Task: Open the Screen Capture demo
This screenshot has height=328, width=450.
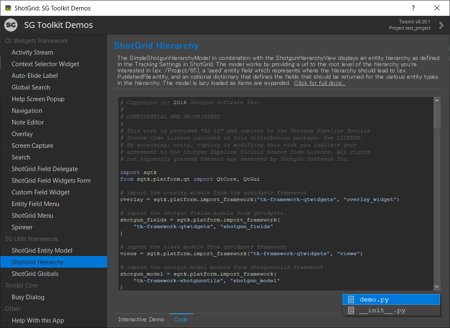Action: tap(32, 146)
